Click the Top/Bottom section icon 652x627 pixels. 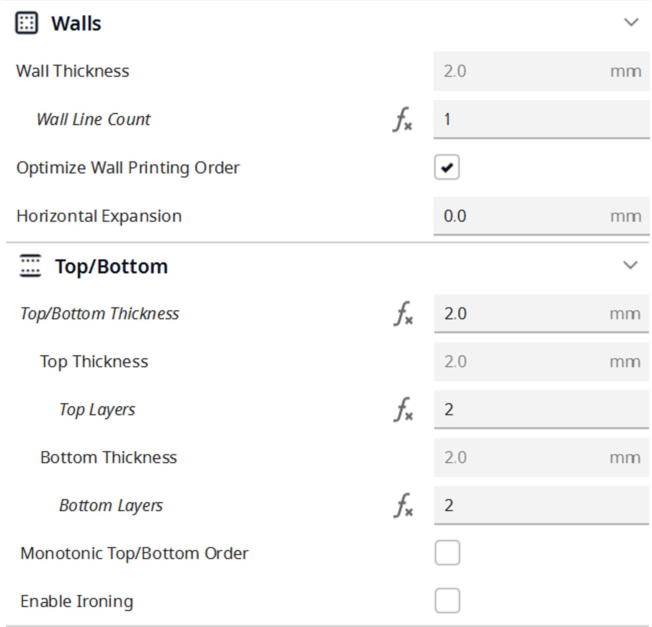(x=30, y=266)
